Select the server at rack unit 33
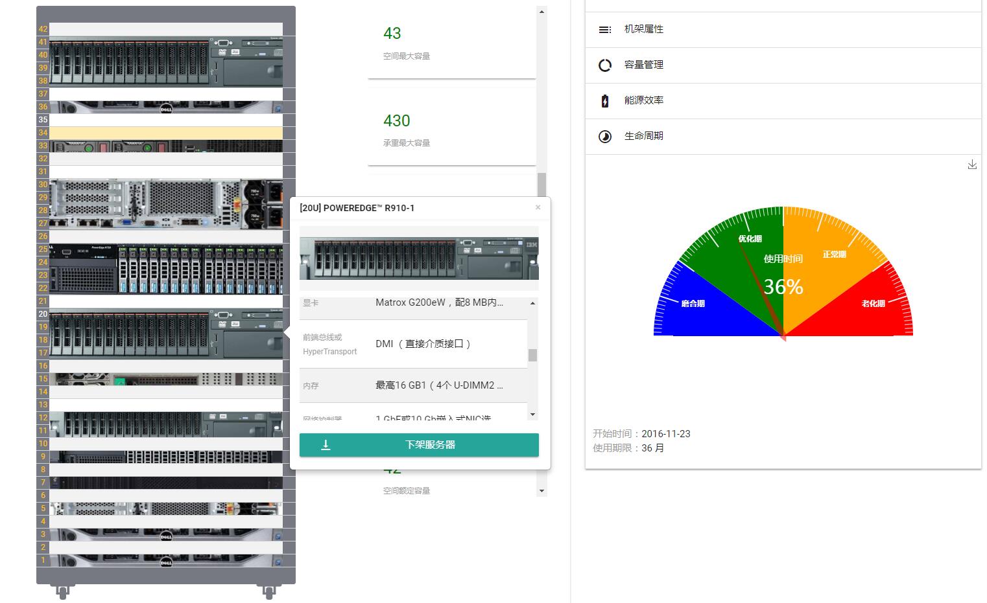 [x=166, y=146]
